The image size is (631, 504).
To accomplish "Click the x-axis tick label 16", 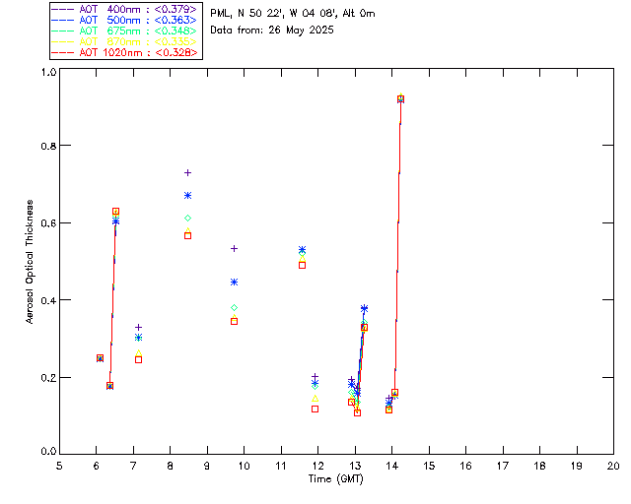I will click(x=466, y=466).
